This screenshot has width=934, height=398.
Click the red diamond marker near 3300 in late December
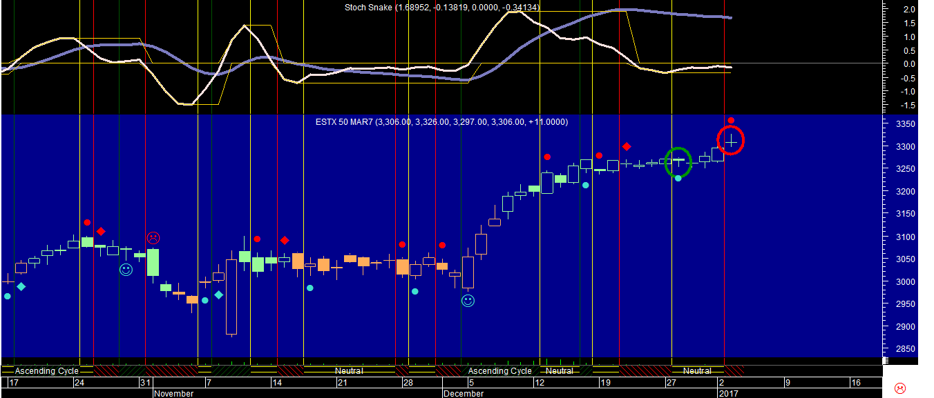(x=626, y=146)
